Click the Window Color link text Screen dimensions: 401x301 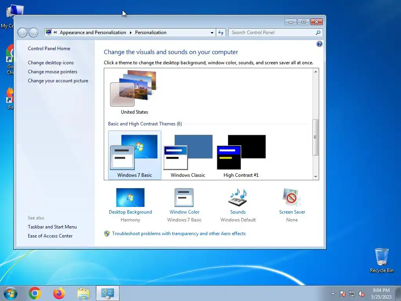click(x=184, y=212)
